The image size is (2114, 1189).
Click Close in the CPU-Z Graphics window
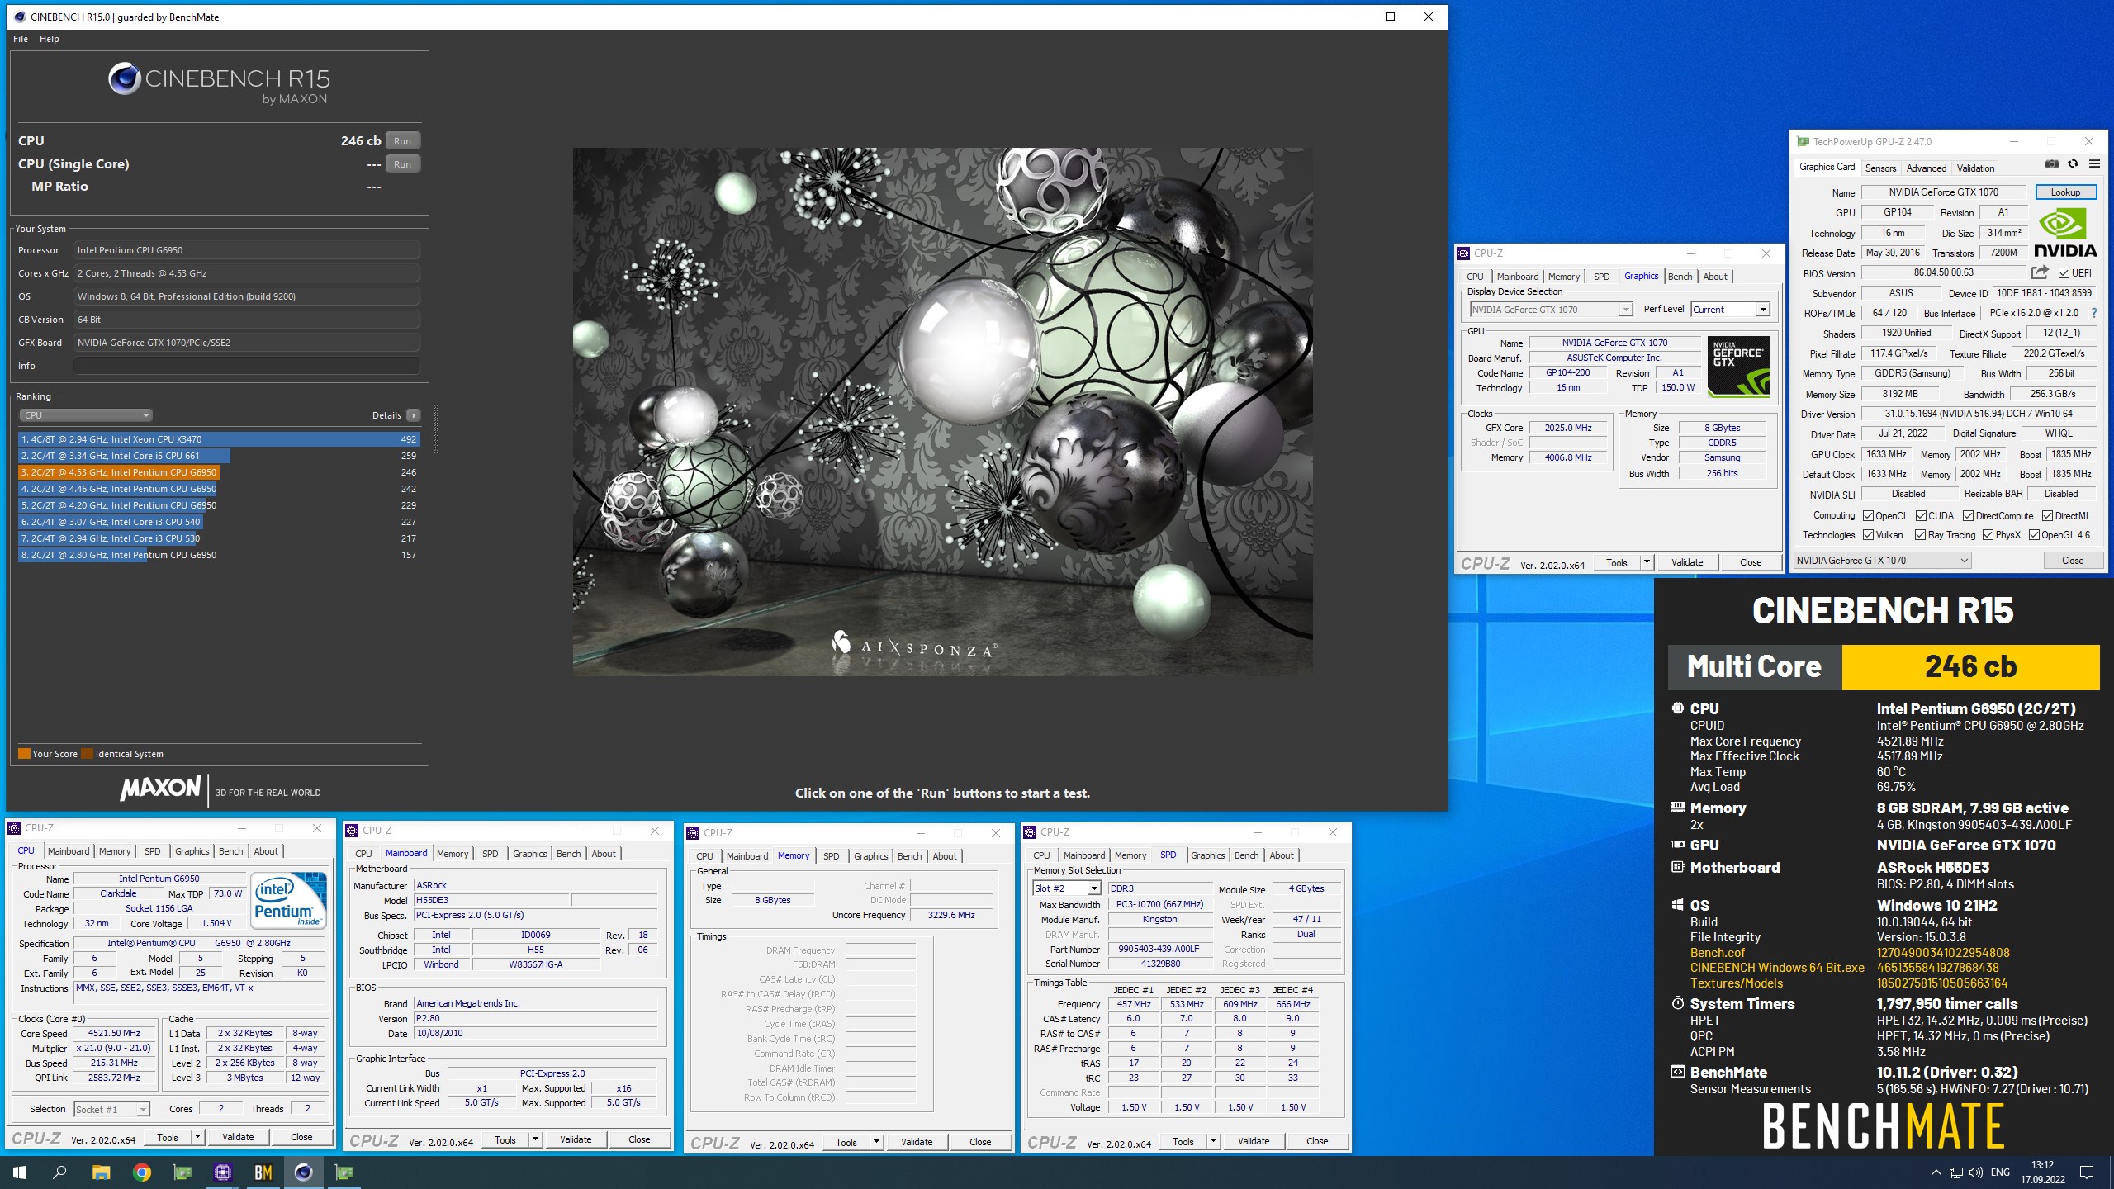coord(1750,562)
